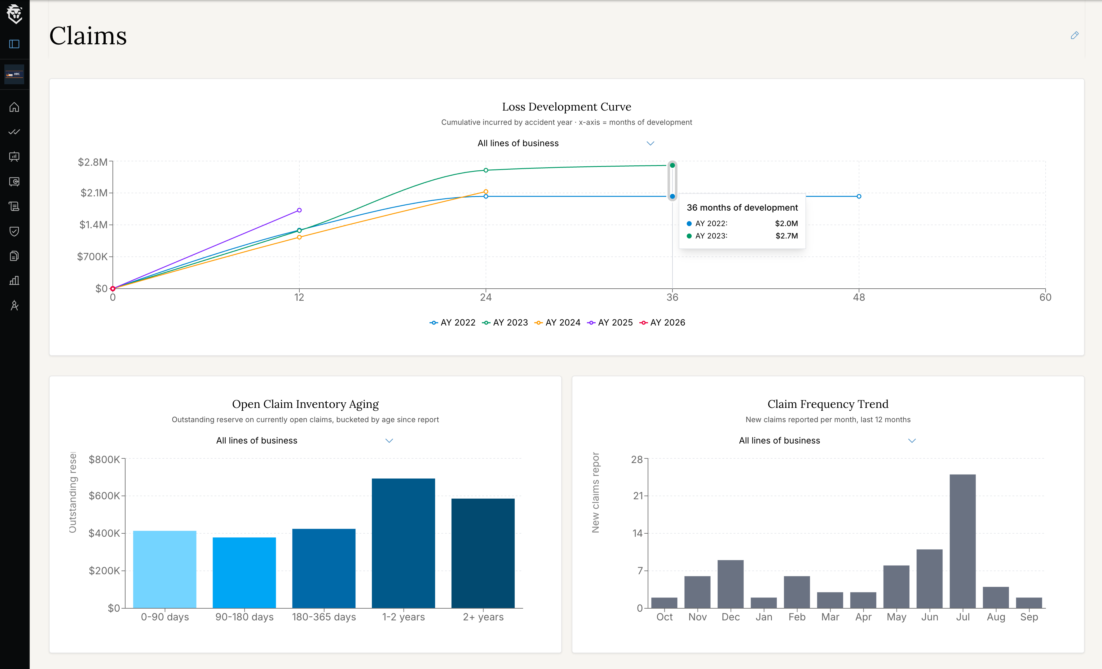Click AY 2025 point at 12 months
This screenshot has height=669, width=1102.
pos(299,210)
